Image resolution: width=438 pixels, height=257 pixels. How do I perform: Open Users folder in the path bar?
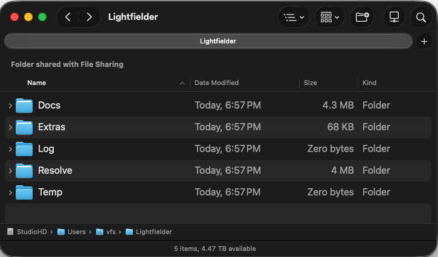coord(77,232)
